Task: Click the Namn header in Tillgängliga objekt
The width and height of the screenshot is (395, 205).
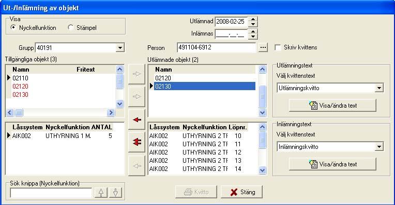Action: point(21,70)
